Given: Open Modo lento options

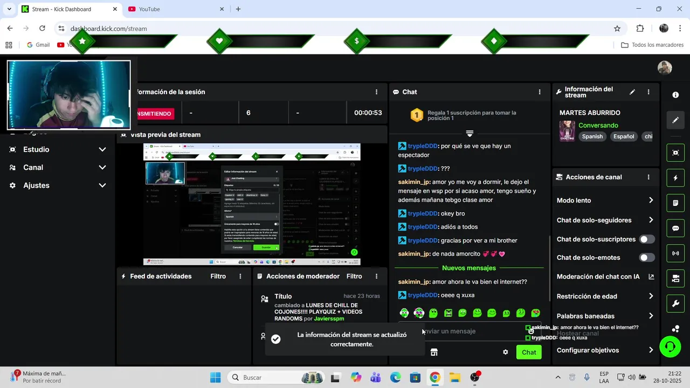Looking at the screenshot, I should [605, 200].
